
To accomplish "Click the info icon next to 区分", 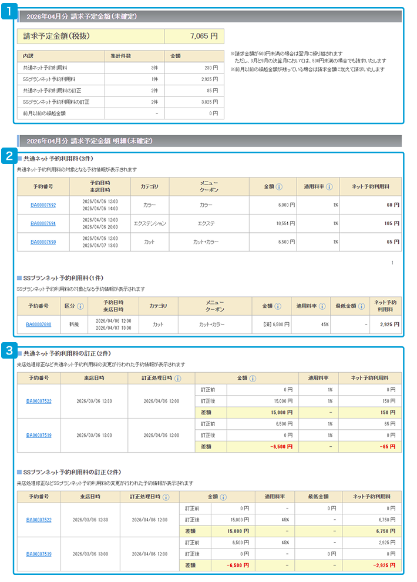I will click(x=80, y=306).
